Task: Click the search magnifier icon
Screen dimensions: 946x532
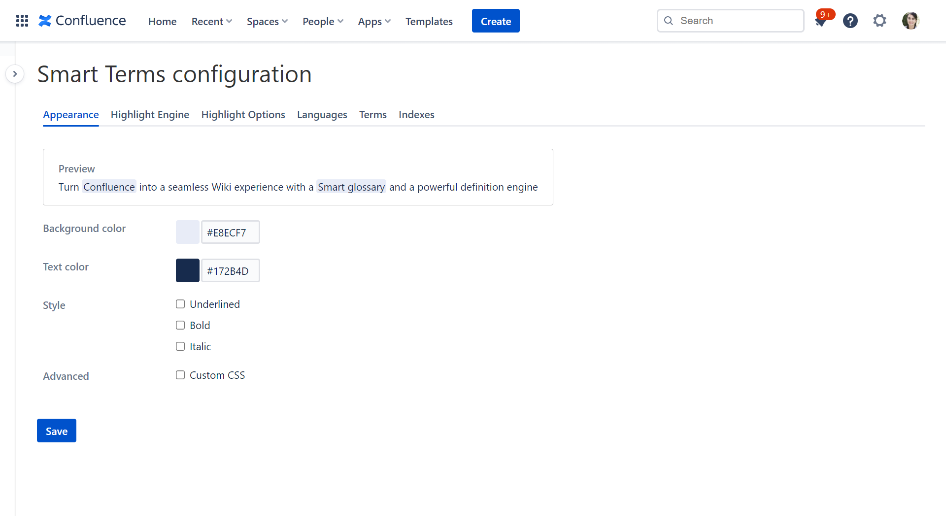Action: click(669, 21)
